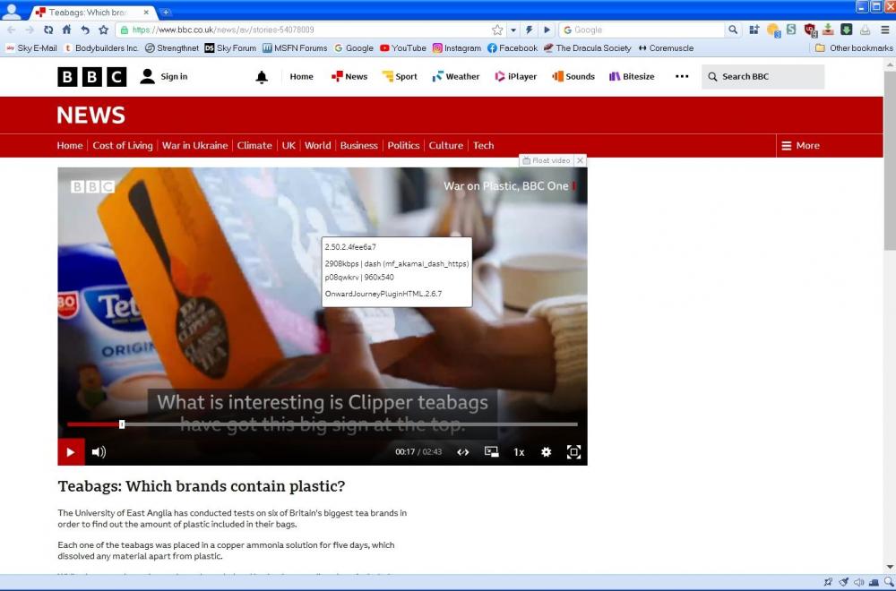Image resolution: width=896 pixels, height=591 pixels.
Task: Open the BBC more menu dots
Action: pyautogui.click(x=682, y=77)
